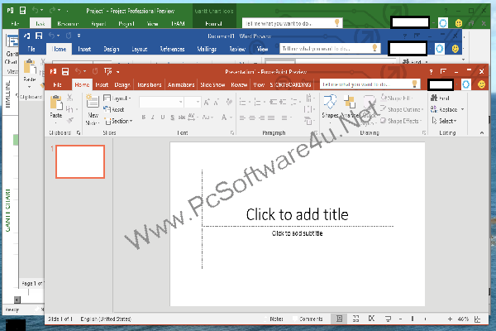Open the Font group dialog launcher
Image resolution: width=496 pixels, height=331 pixels.
tap(231, 132)
